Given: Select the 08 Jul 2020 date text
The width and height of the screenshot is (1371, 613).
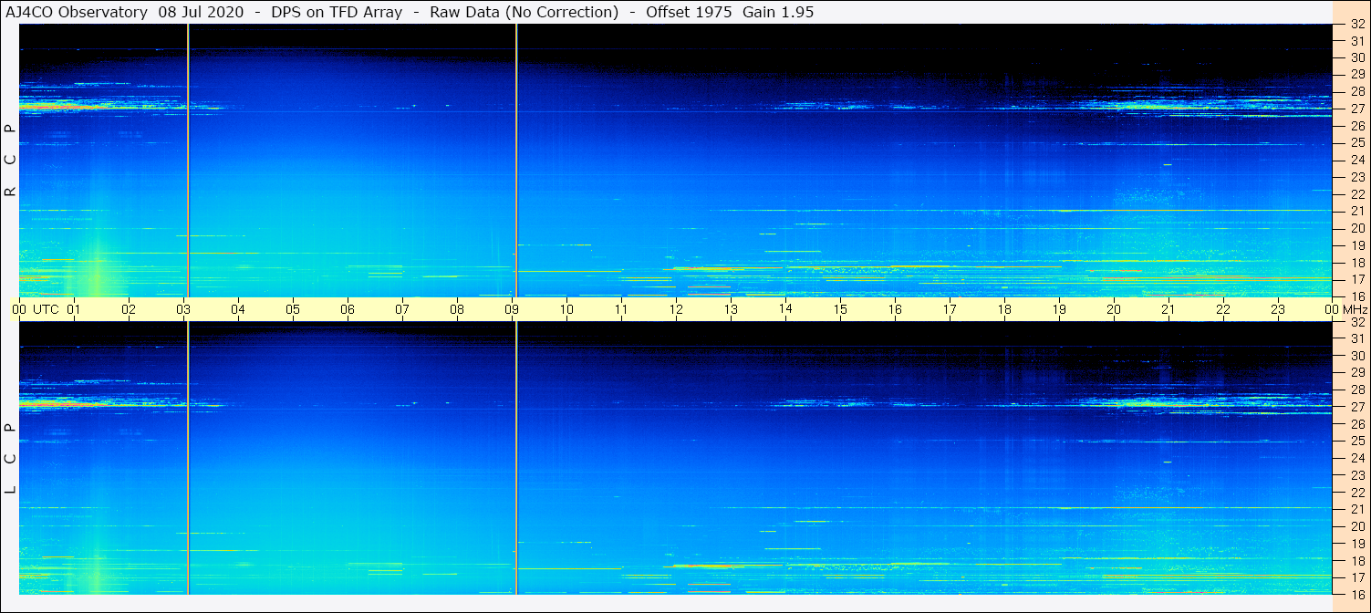Looking at the screenshot, I should tap(201, 13).
